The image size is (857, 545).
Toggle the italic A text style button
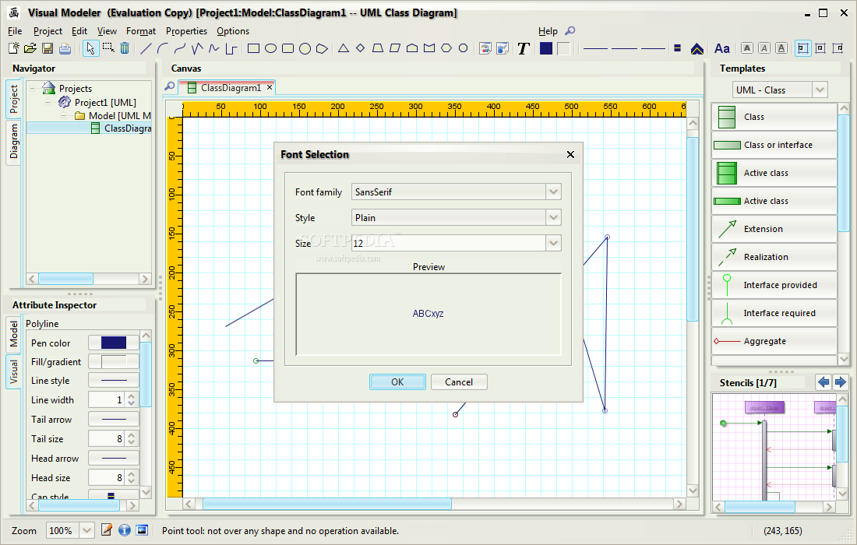[x=764, y=48]
